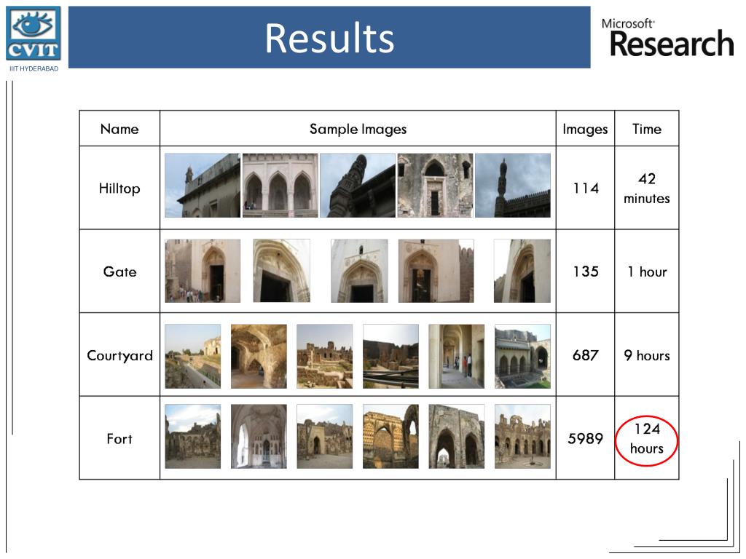Open third Hilltop image of dark minaret

357,186
